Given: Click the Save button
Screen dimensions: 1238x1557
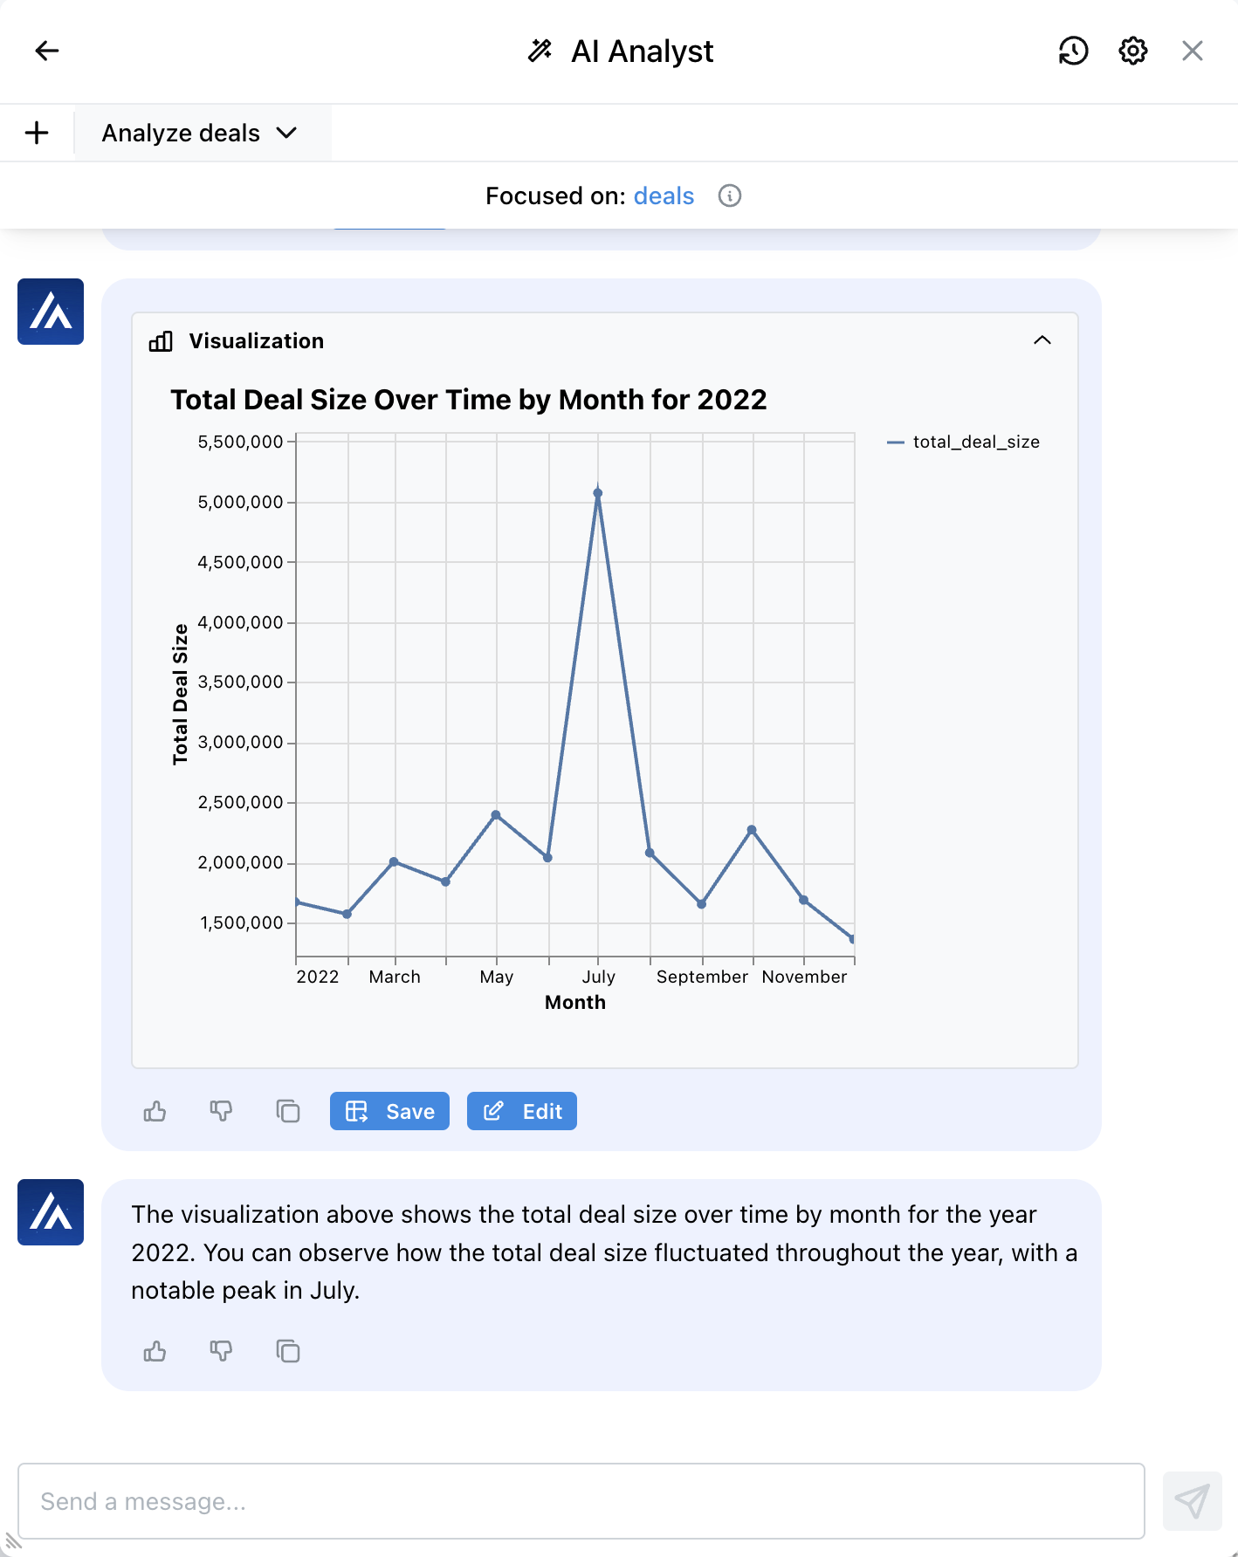Looking at the screenshot, I should pos(389,1111).
